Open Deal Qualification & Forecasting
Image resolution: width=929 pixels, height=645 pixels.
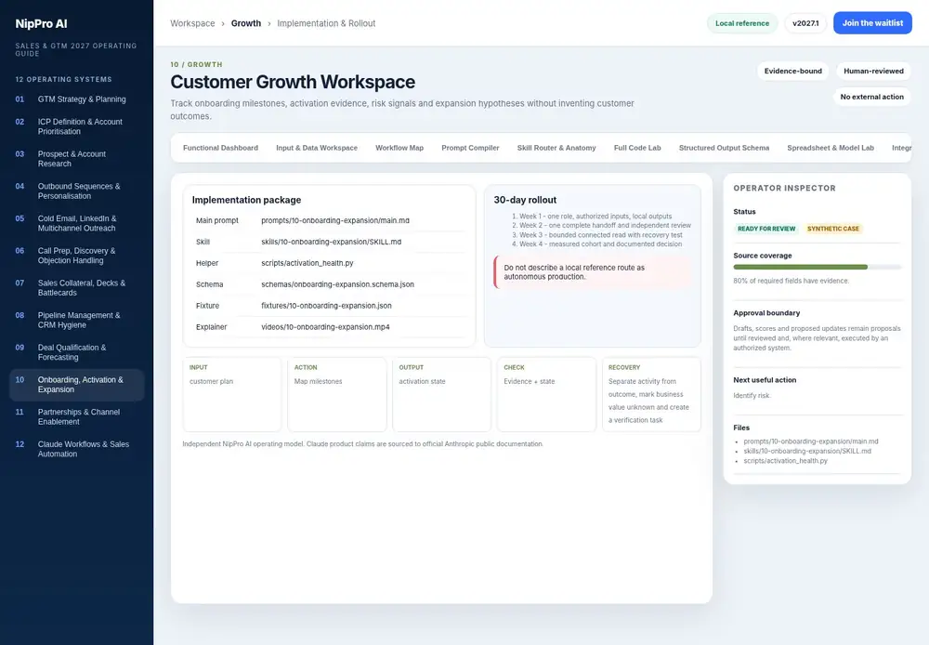point(76,352)
